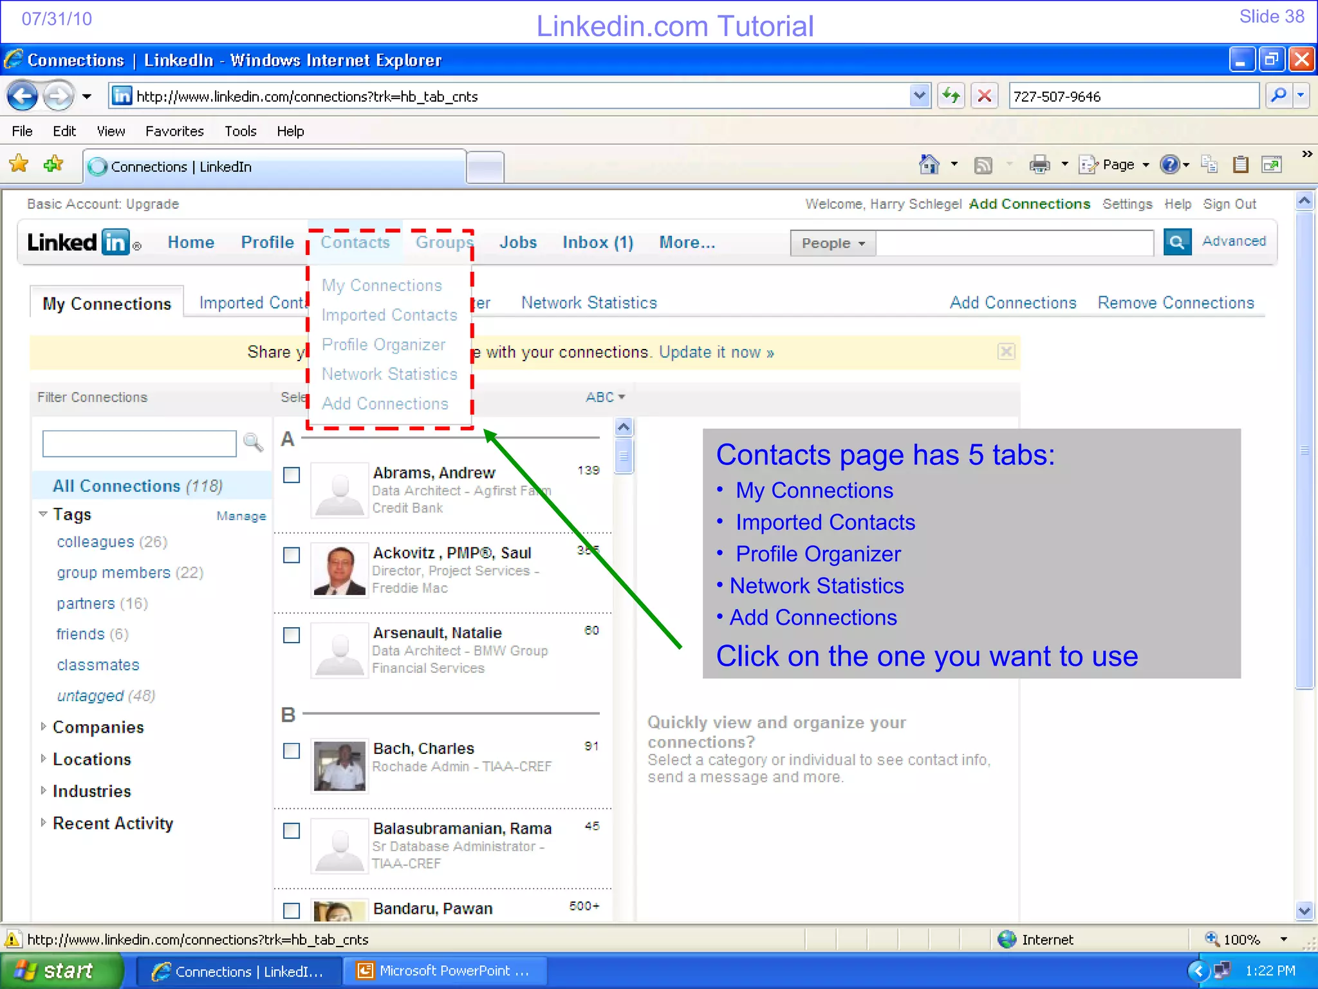The width and height of the screenshot is (1318, 989).
Task: Click the system tray expand arrow
Action: coord(1198,970)
